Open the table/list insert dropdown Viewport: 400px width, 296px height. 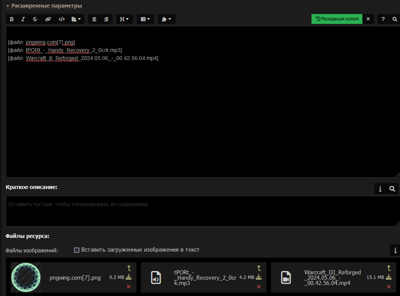145,19
